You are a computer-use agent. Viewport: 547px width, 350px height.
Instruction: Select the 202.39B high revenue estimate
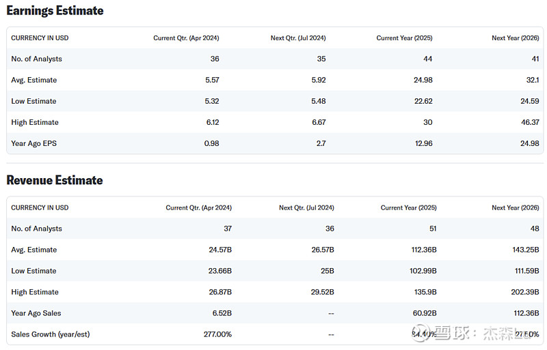coord(524,292)
